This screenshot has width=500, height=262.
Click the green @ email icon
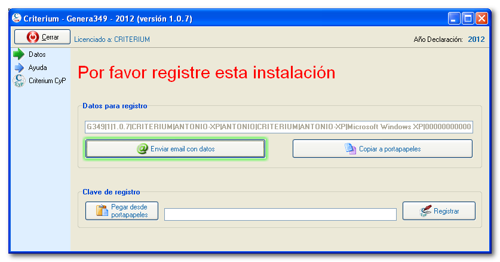[142, 149]
